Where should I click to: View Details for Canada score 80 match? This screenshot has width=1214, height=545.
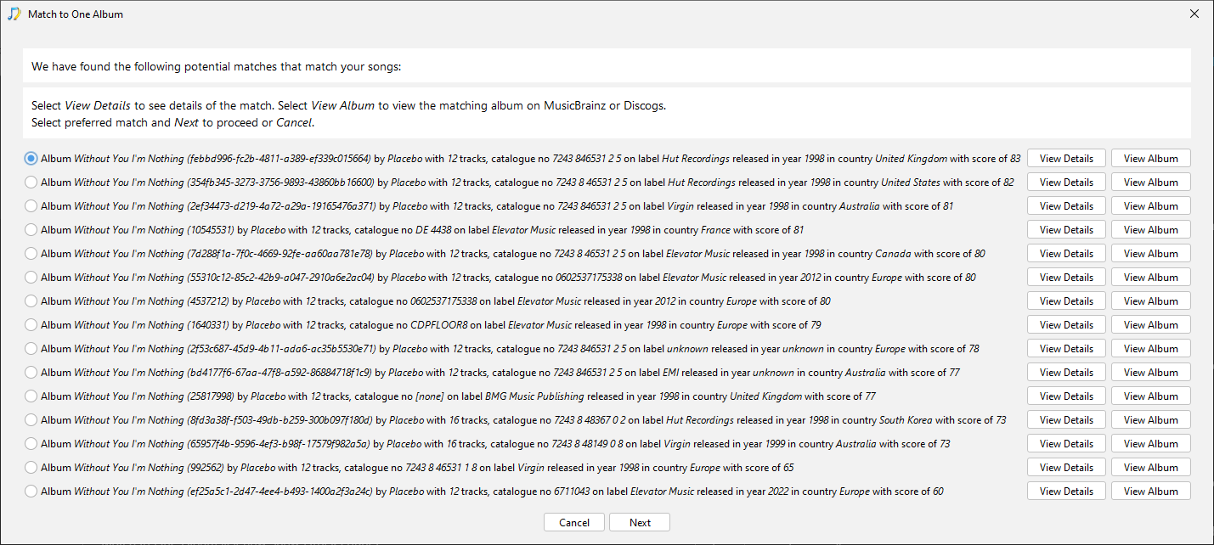point(1066,254)
